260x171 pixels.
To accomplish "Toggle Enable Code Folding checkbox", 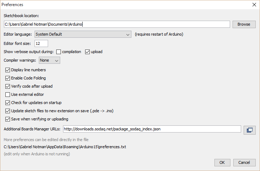I will pyautogui.click(x=7, y=78).
